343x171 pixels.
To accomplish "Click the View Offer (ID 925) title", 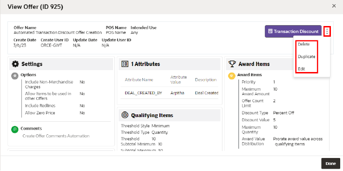I will pyautogui.click(x=35, y=7).
